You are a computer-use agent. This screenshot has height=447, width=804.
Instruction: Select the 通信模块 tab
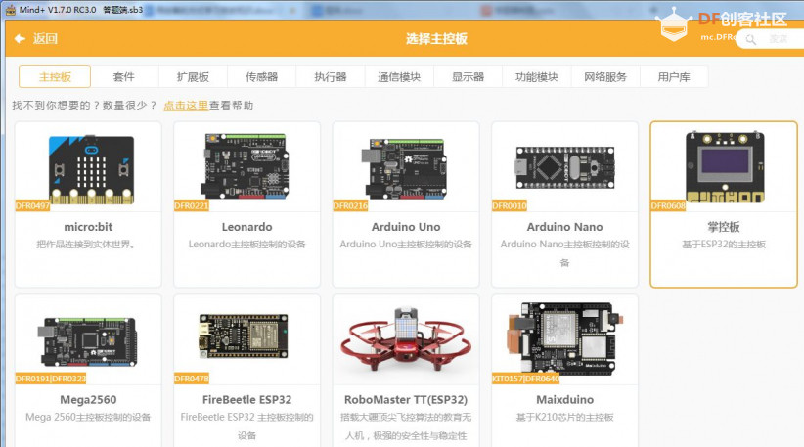pos(399,77)
